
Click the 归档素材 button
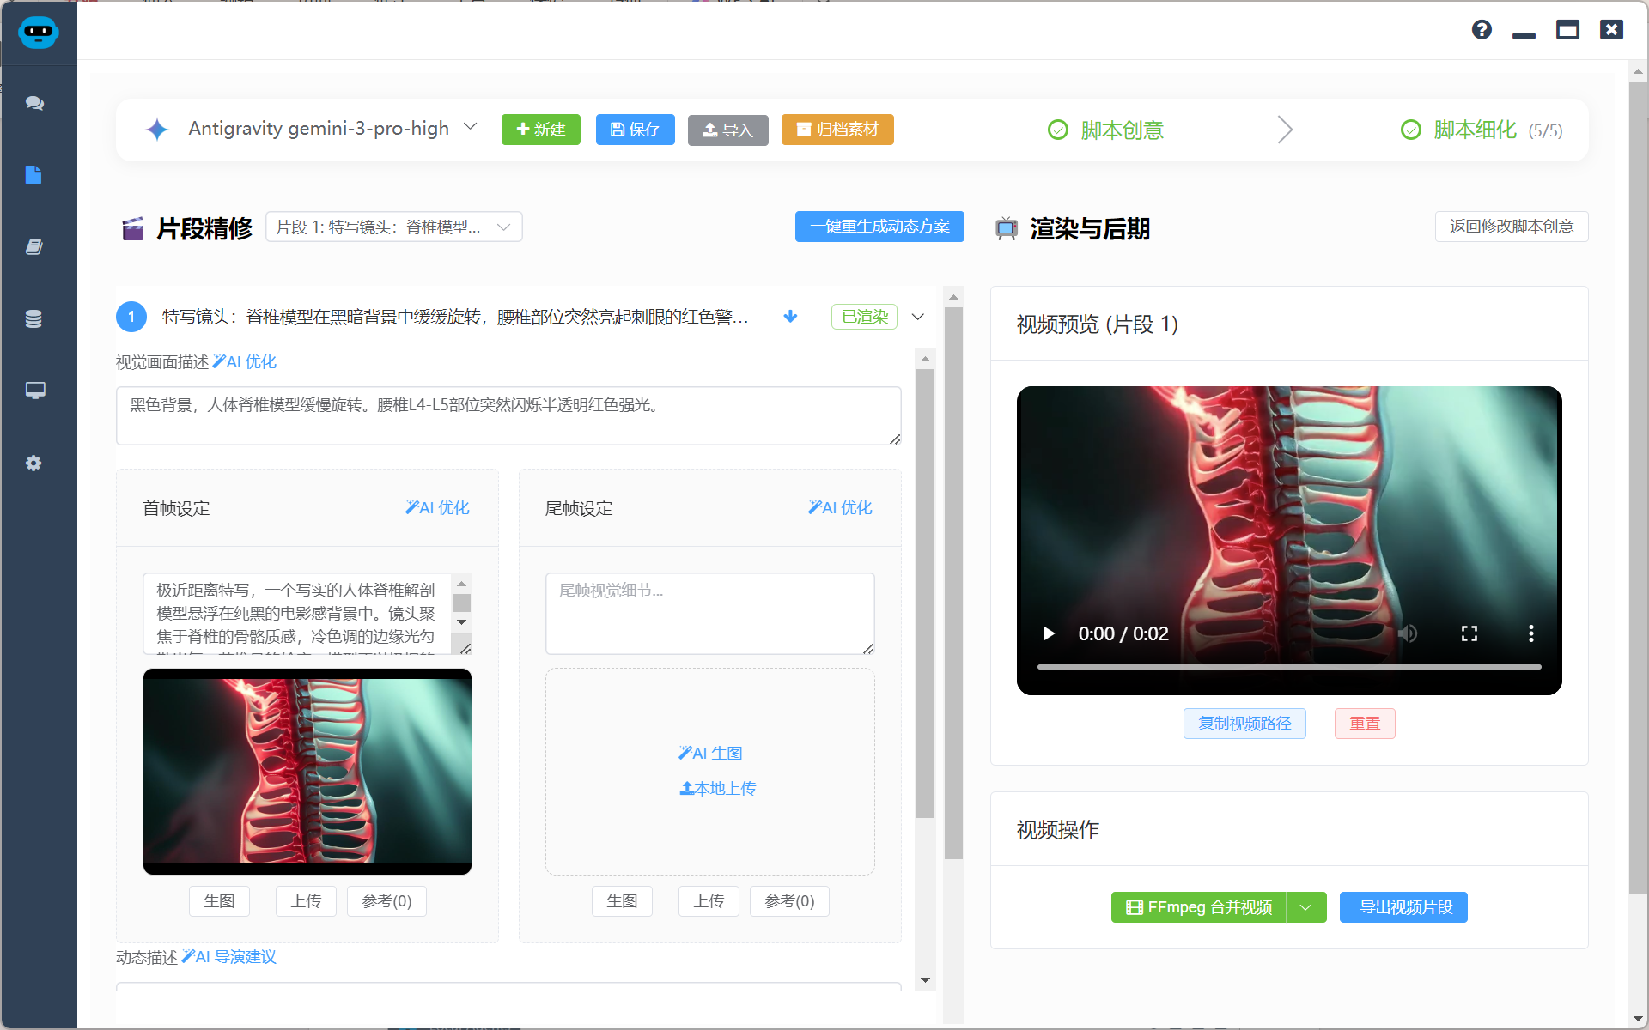837,130
